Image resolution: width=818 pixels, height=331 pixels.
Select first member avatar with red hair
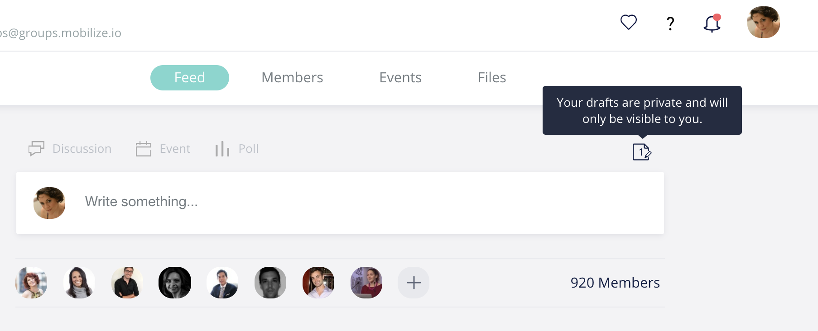(x=31, y=283)
